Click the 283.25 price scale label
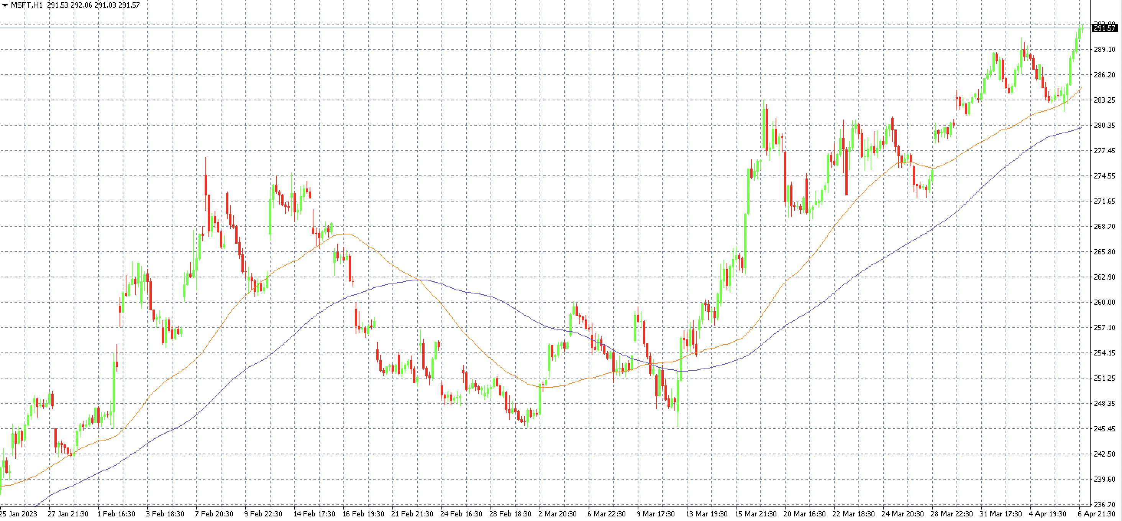The width and height of the screenshot is (1122, 521). coord(1105,100)
